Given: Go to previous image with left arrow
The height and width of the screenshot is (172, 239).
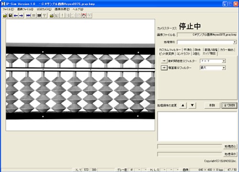Looking at the screenshot, I should [x=16, y=15].
